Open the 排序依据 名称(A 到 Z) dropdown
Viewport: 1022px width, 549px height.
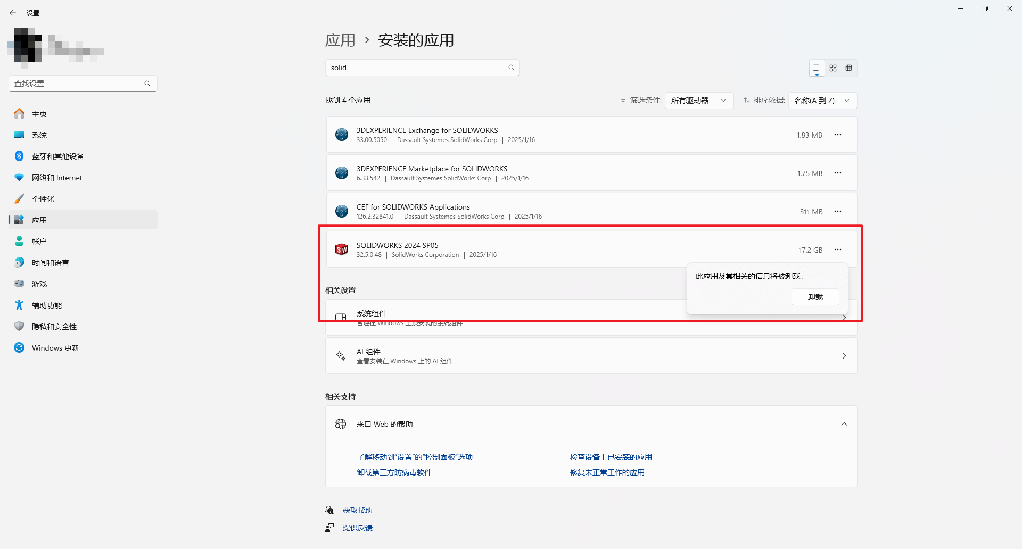coord(823,101)
